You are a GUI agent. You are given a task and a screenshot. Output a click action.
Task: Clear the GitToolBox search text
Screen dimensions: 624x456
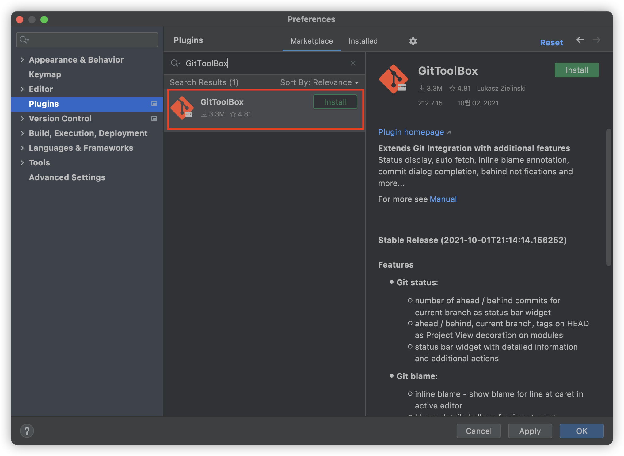[x=353, y=63]
